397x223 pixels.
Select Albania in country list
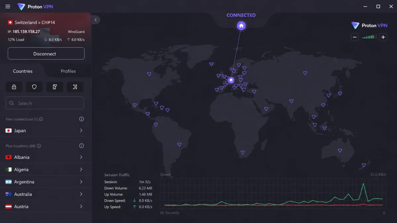point(46,157)
